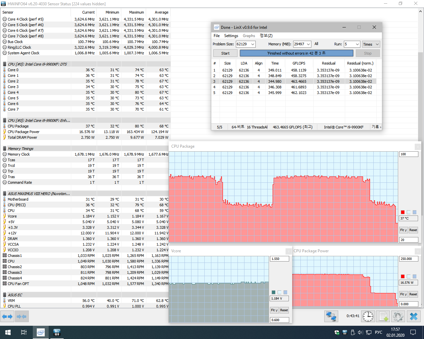424x339 pixels.
Task: Open HWiNFO sensor settings gear icon
Action: (398, 316)
